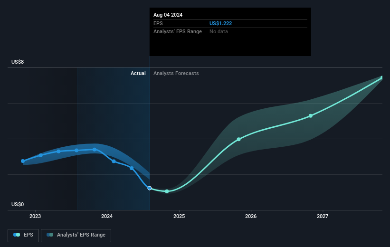
Task: Click the EPS data point just after 2024
Action: (114, 161)
